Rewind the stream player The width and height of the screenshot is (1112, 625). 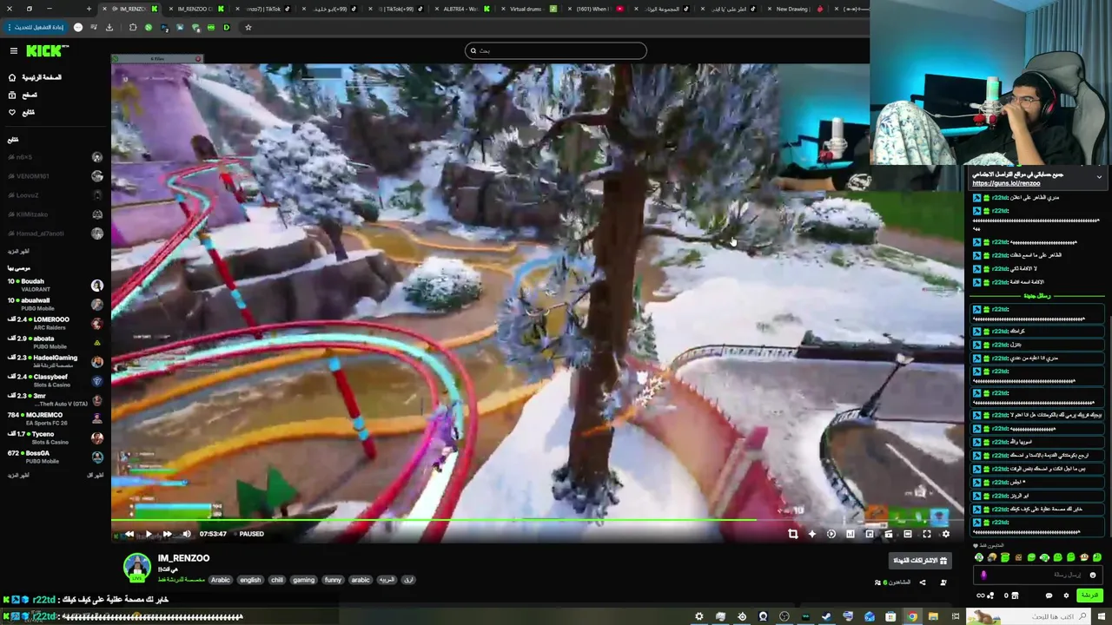pyautogui.click(x=129, y=534)
